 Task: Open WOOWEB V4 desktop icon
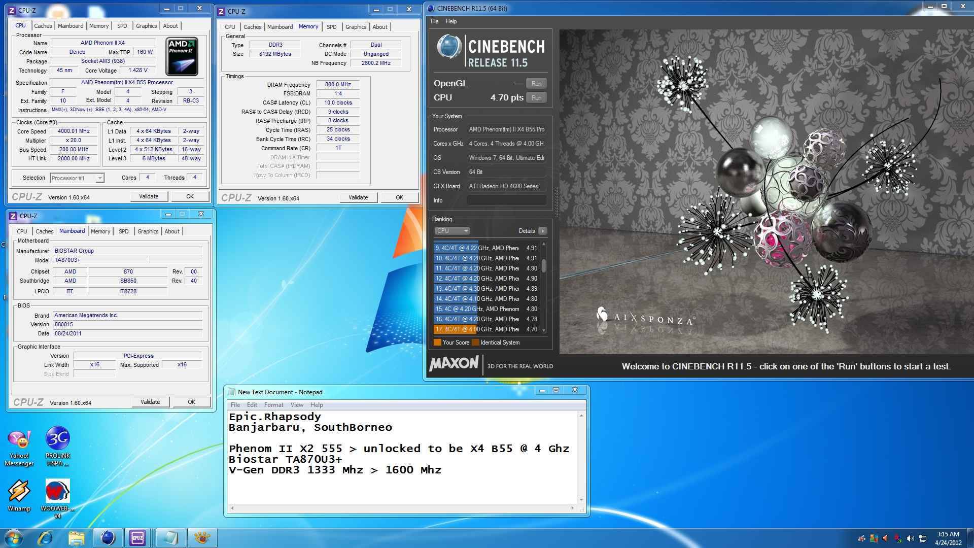tap(57, 498)
